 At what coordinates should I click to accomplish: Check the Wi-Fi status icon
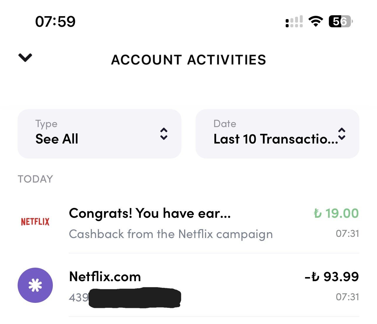click(x=315, y=21)
